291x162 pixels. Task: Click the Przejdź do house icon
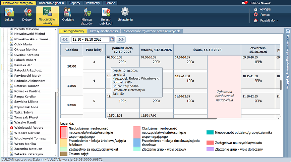click(x=255, y=21)
